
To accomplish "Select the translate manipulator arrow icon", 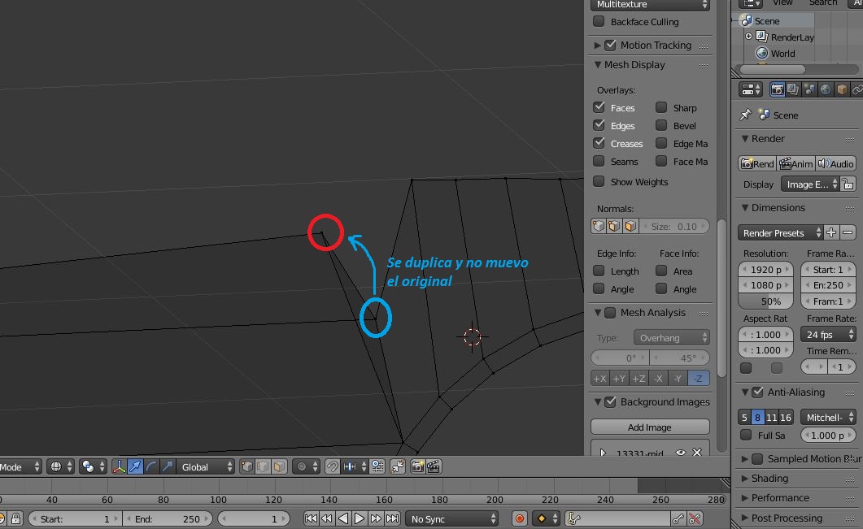I will tap(135, 467).
